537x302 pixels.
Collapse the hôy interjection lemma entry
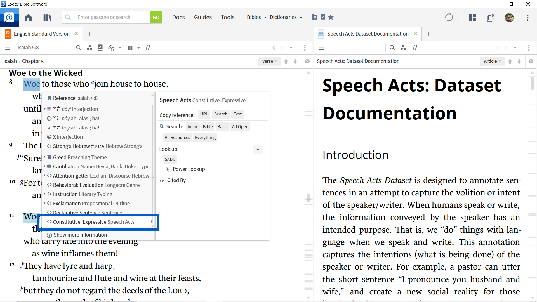44,109
